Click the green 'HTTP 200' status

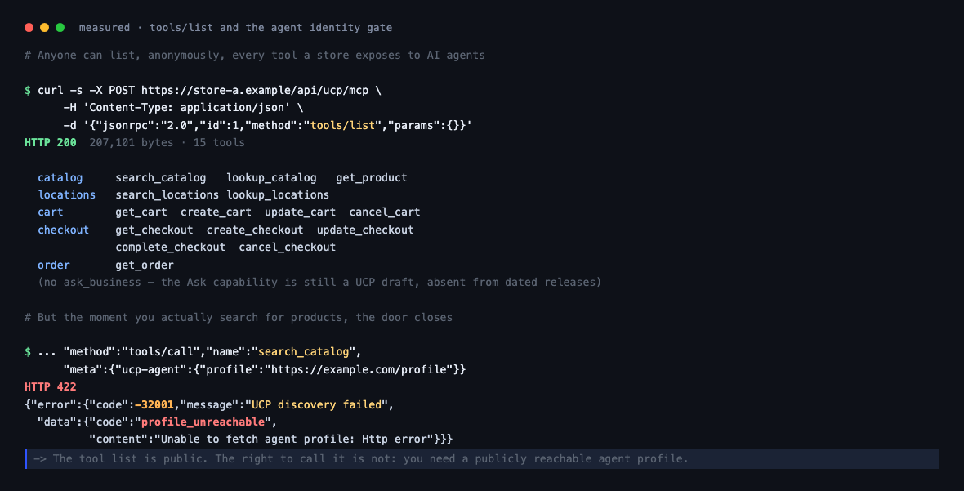pos(51,143)
